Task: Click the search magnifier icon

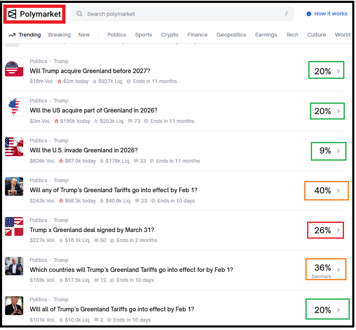Action: point(80,14)
